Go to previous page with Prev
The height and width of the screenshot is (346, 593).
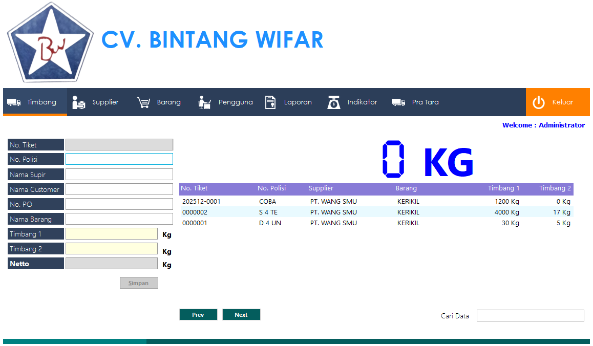198,315
